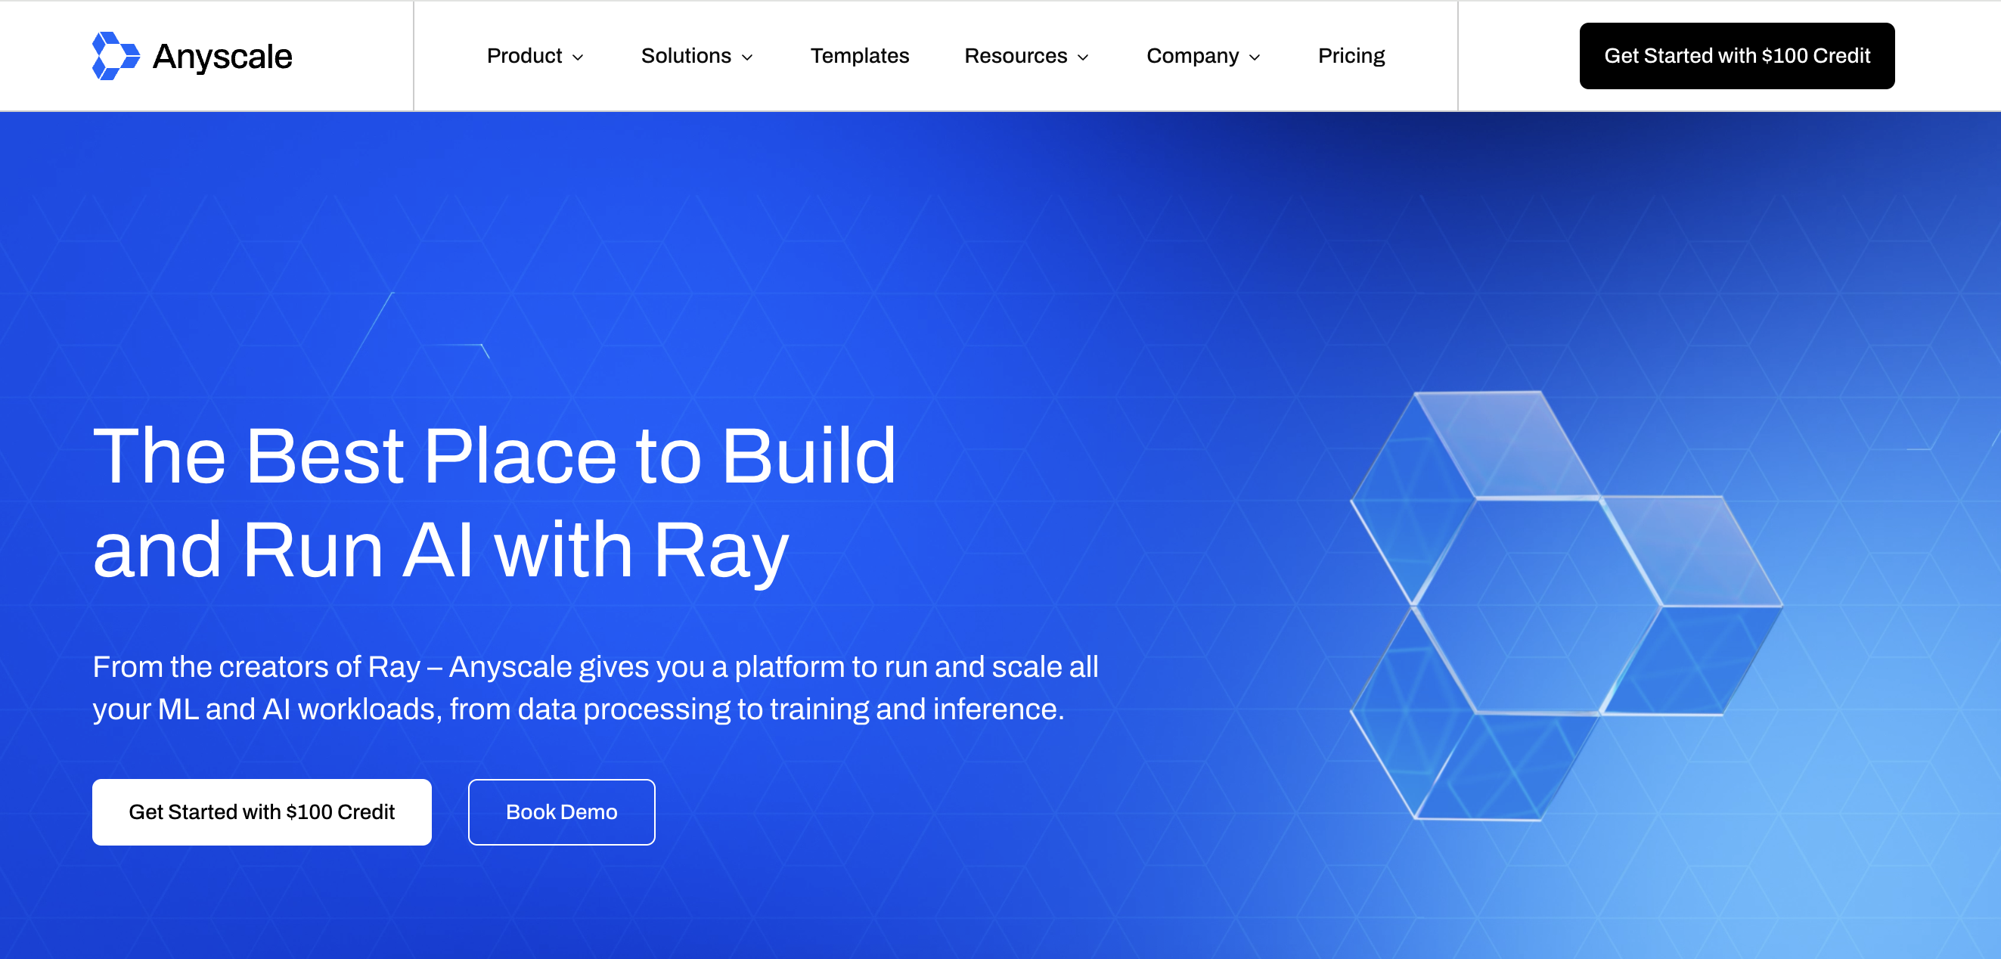Image resolution: width=2001 pixels, height=959 pixels.
Task: Click the Book Demo button
Action: [561, 812]
